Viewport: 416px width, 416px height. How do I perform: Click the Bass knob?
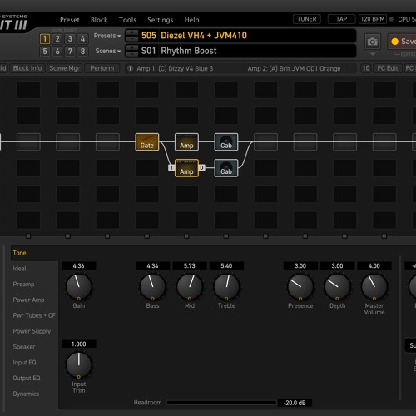pos(152,287)
